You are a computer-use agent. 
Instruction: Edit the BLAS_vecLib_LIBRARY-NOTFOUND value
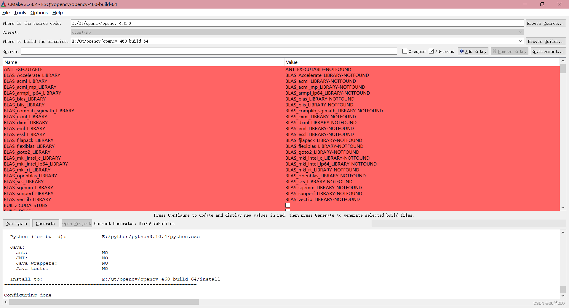click(x=323, y=199)
